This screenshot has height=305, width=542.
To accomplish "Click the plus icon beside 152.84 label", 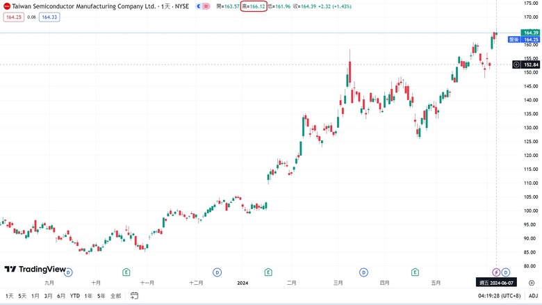I will tap(516, 65).
